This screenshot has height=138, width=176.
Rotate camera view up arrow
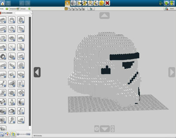pos(104,15)
